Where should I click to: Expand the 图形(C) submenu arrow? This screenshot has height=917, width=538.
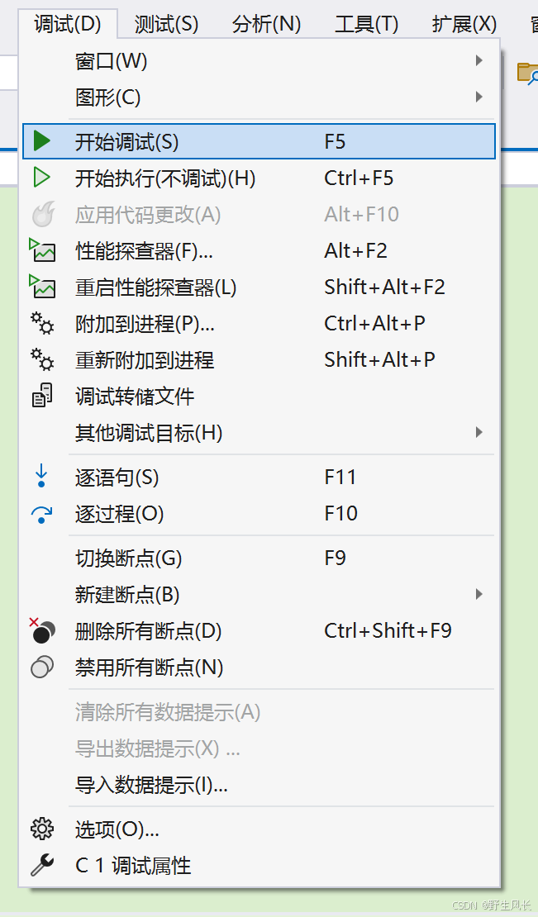(x=479, y=96)
